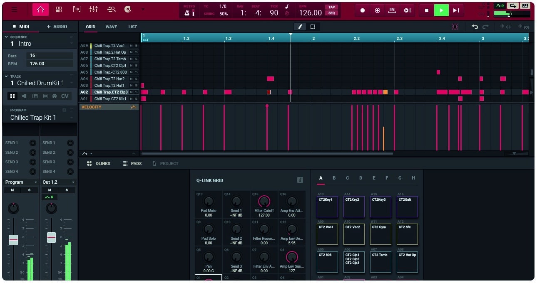Open the grid tiles mode icon
The height and width of the screenshot is (283, 537).
[x=59, y=10]
